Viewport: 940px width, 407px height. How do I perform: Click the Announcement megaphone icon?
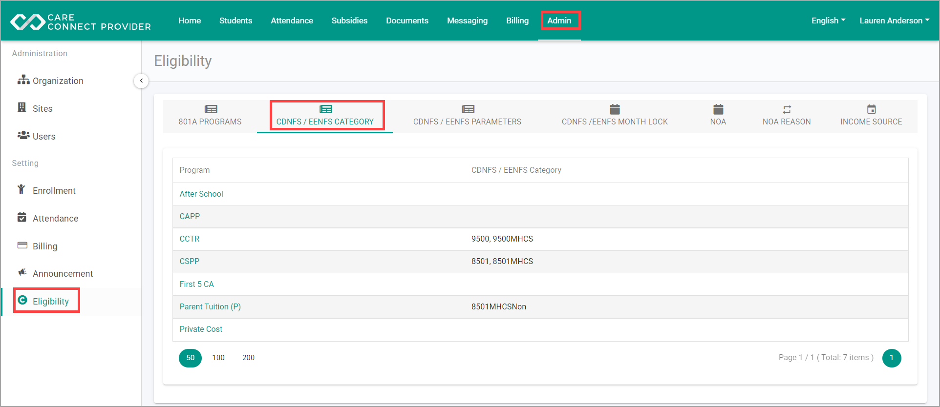click(x=22, y=272)
